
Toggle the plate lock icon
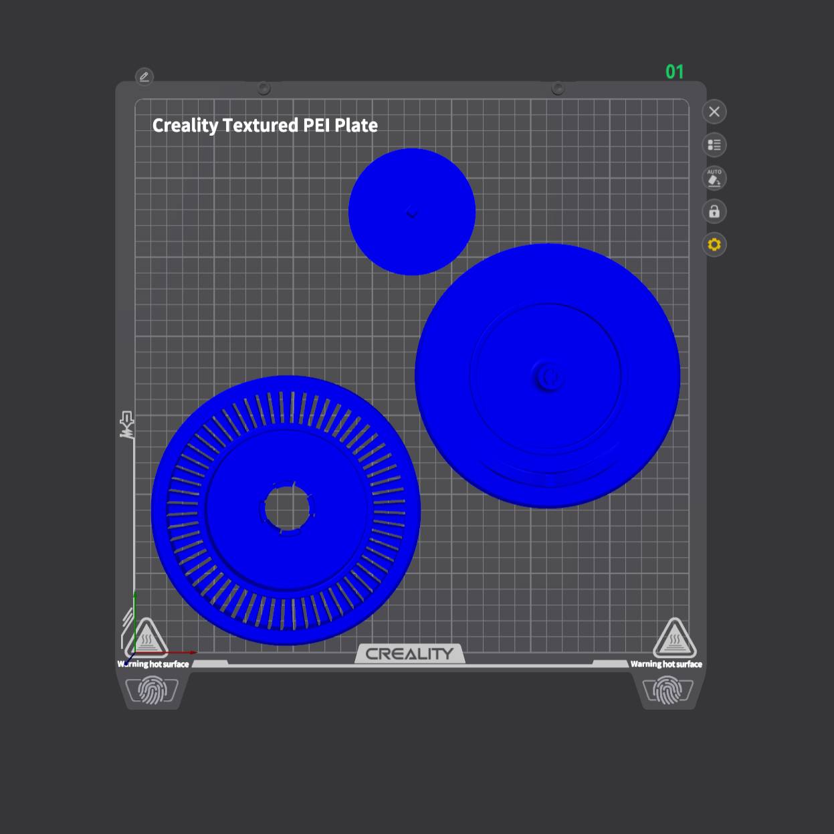714,211
